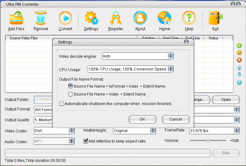
Task: Click the green plus add icon
Action: pyautogui.click(x=239, y=46)
